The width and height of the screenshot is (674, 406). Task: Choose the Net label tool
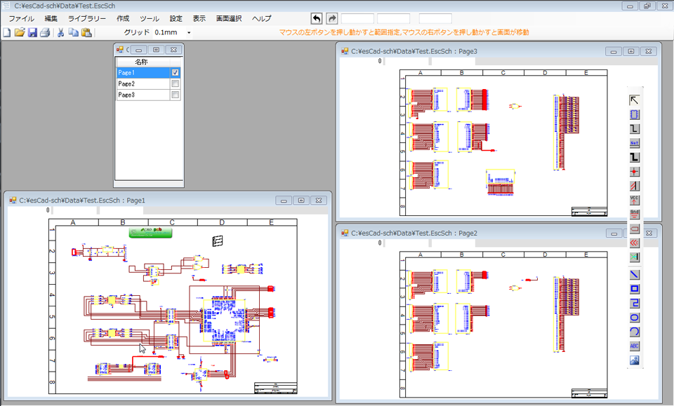635,143
